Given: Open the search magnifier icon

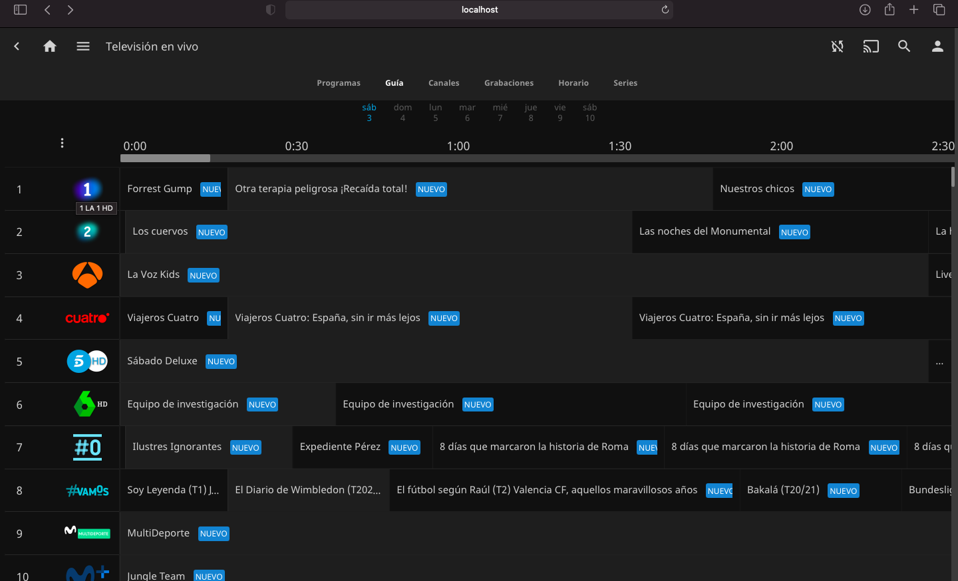Looking at the screenshot, I should [x=904, y=47].
